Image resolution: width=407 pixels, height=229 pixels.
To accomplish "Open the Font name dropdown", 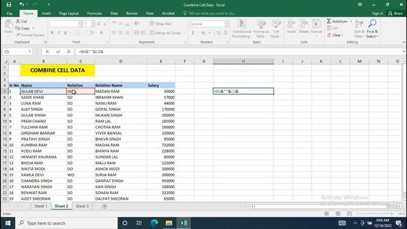I will point(80,24).
